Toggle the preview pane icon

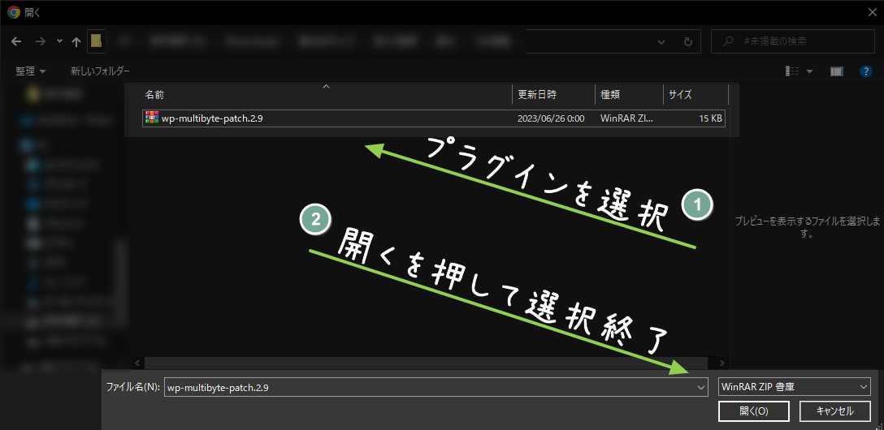[x=837, y=71]
